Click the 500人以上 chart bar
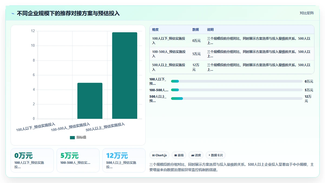 click(125, 76)
